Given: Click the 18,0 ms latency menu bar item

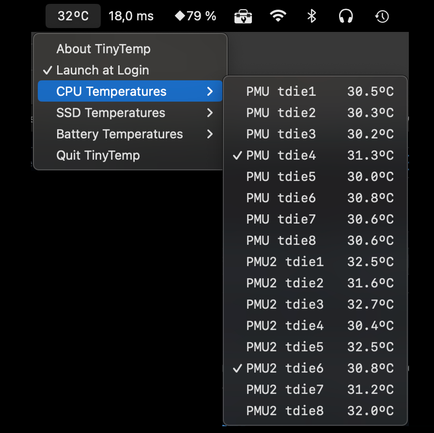Looking at the screenshot, I should click(x=131, y=16).
